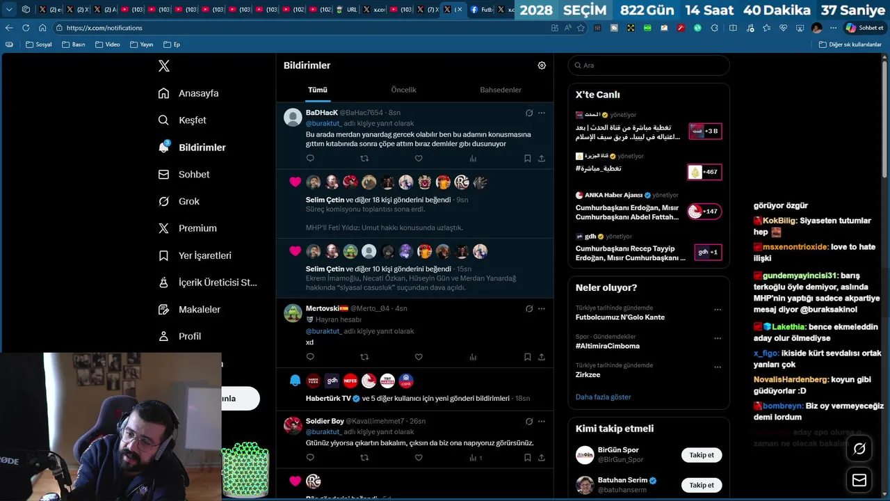This screenshot has width=890, height=501.
Task: Open Futbolcumuz N'Golo Kante trend
Action: tap(620, 317)
